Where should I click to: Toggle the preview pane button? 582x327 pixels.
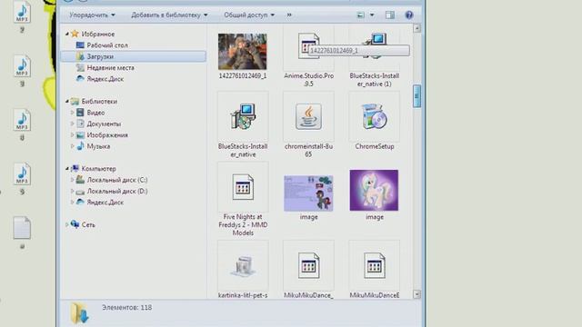390,15
